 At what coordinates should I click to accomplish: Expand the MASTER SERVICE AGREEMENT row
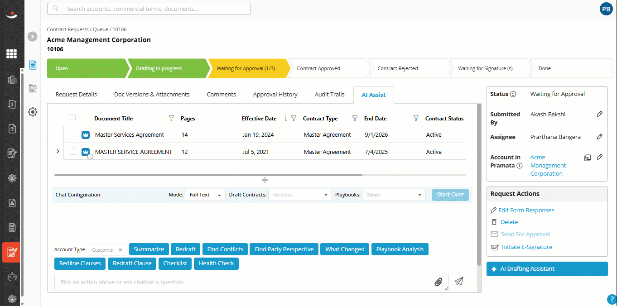[58, 151]
